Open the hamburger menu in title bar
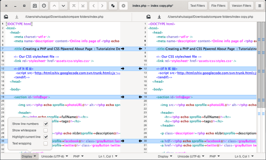 click(x=260, y=6)
